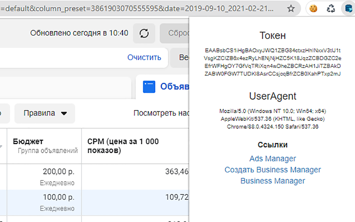355x222 pixels.
Task: Click the 100,00 р. budget cell
Action: tap(59, 197)
